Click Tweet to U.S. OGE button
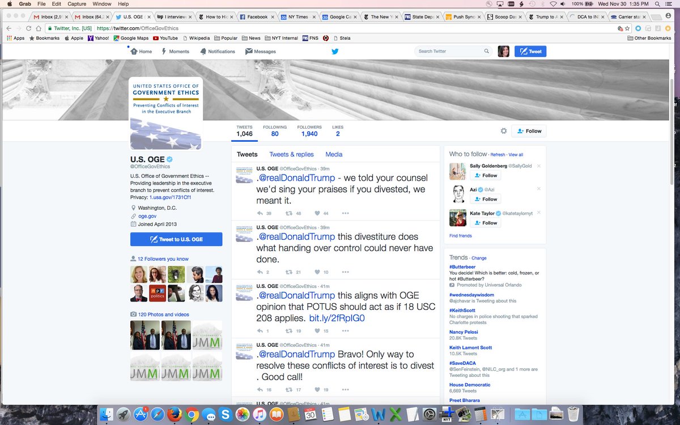Screen dimensions: 680x425 (176, 239)
